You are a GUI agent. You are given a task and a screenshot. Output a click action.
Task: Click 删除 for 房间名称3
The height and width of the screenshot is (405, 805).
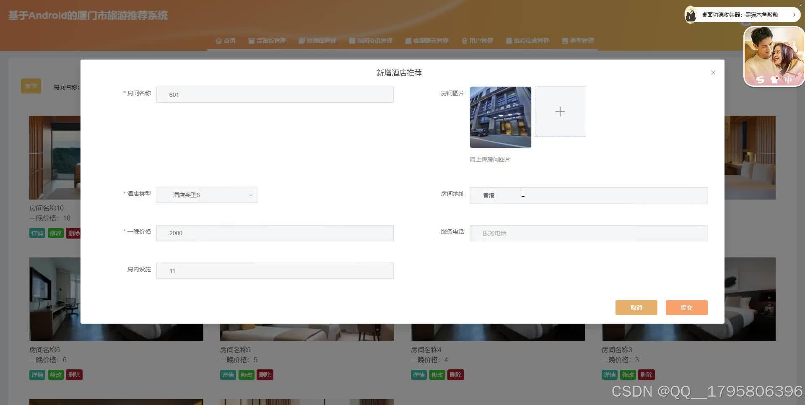tap(647, 375)
